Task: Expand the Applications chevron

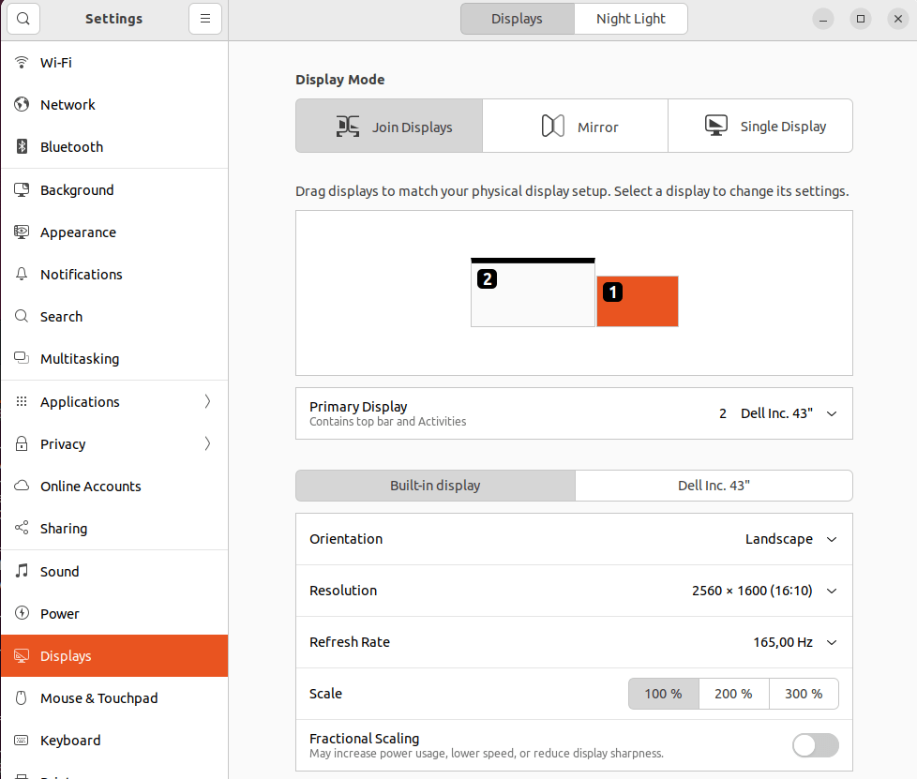Action: point(207,401)
